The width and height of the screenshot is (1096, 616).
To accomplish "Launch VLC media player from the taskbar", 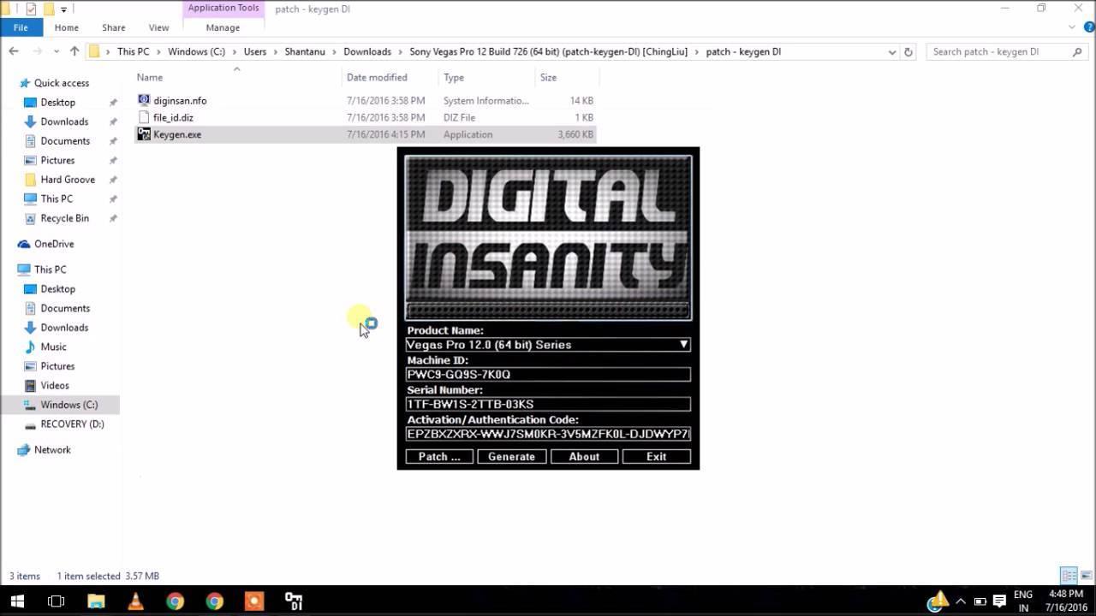I will tap(135, 601).
